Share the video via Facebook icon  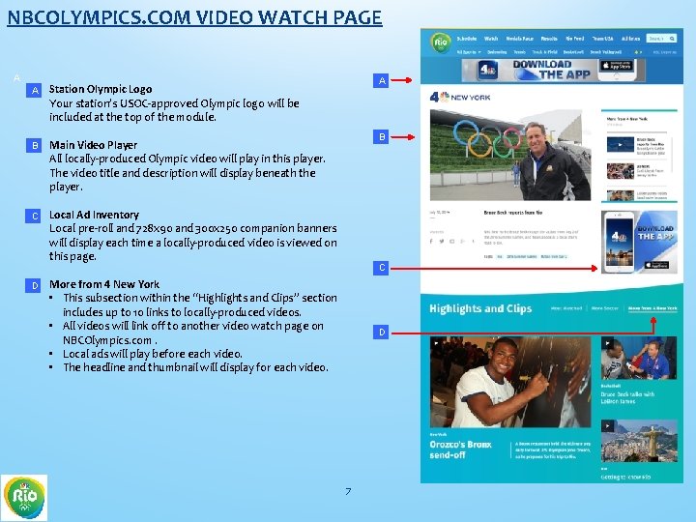point(431,242)
